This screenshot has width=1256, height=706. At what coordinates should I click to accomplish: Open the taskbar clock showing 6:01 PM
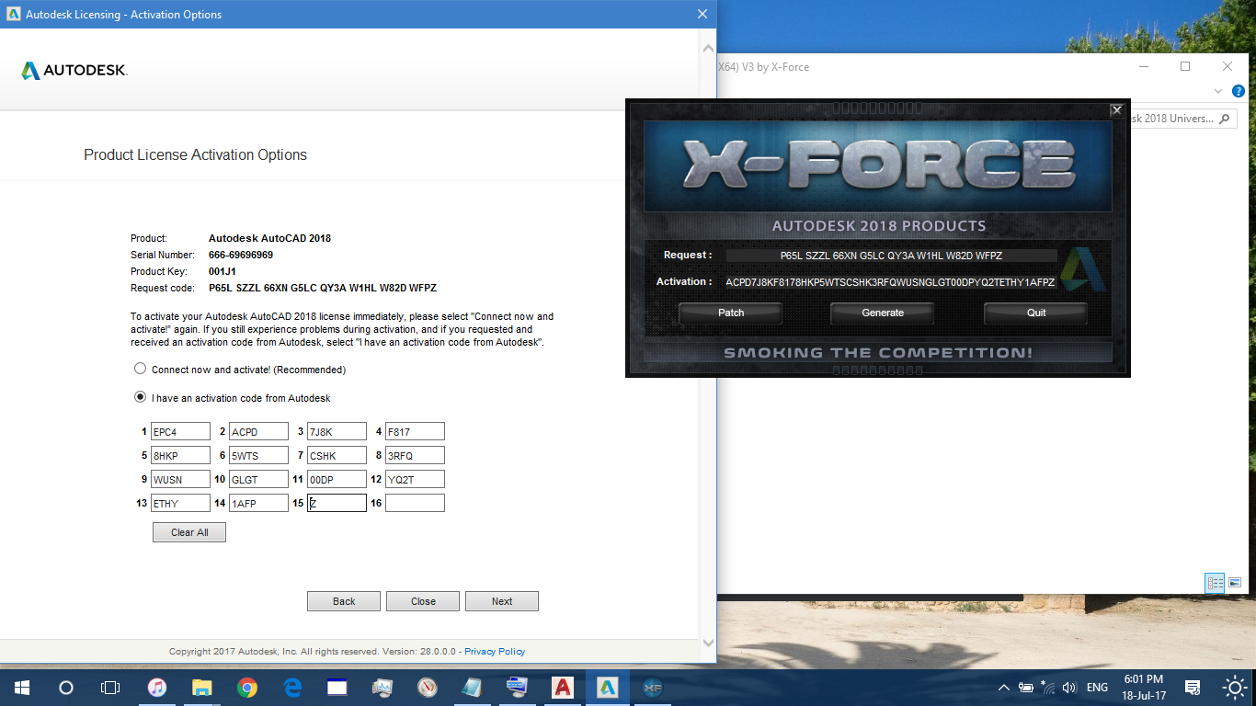pos(1144,688)
